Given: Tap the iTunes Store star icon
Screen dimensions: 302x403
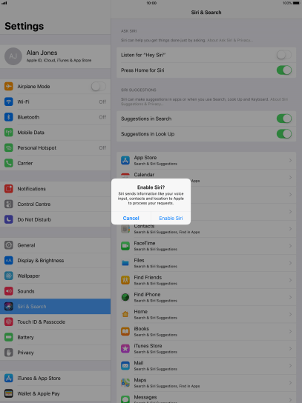Looking at the screenshot, I should point(125,348).
